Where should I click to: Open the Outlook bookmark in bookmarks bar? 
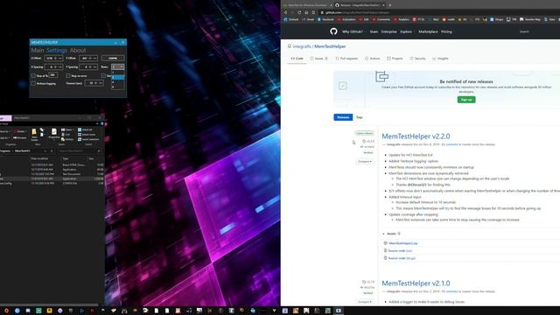click(291, 19)
